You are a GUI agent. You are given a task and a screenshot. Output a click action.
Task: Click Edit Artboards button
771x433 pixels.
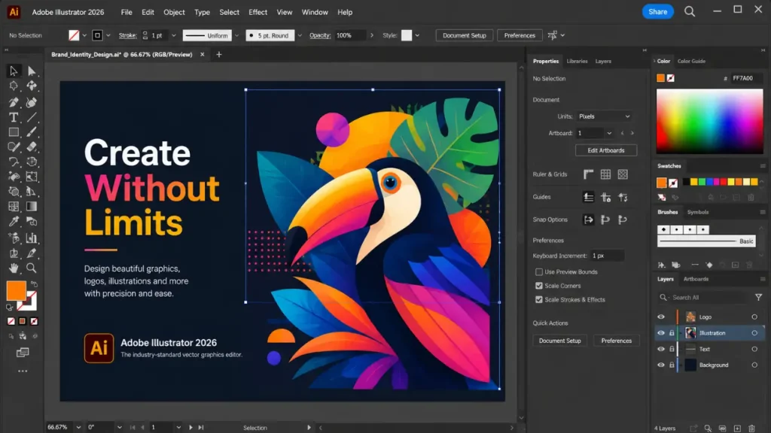(x=606, y=150)
